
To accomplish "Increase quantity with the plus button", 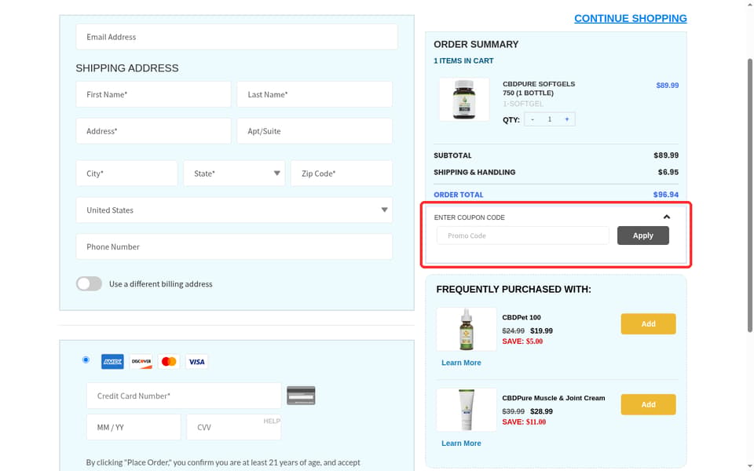I will click(567, 119).
